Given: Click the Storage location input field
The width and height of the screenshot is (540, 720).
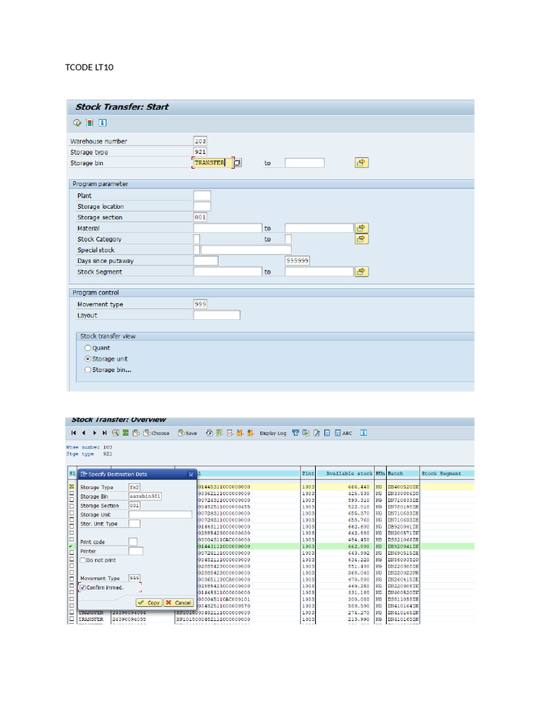Looking at the screenshot, I should [x=202, y=206].
